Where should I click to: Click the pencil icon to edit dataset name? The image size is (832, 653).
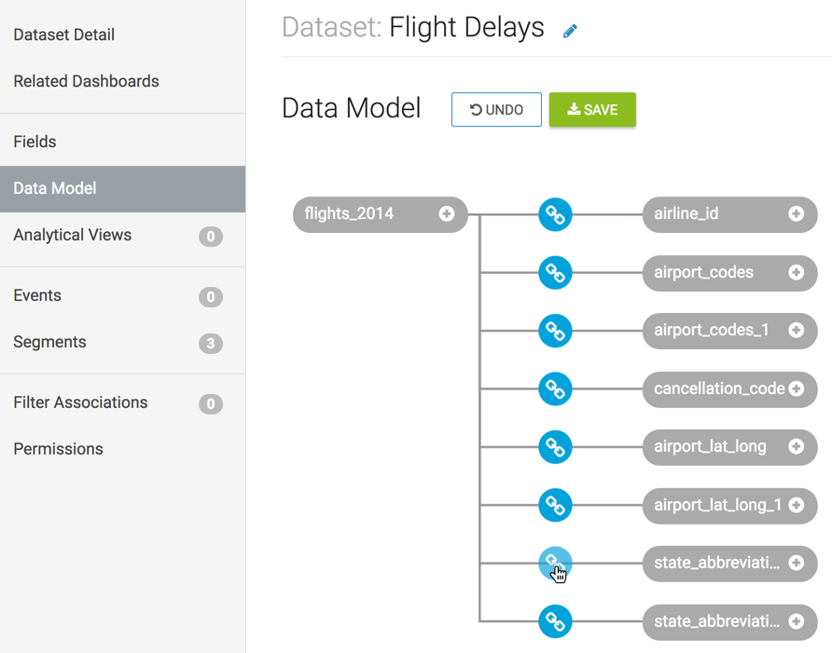coord(570,31)
